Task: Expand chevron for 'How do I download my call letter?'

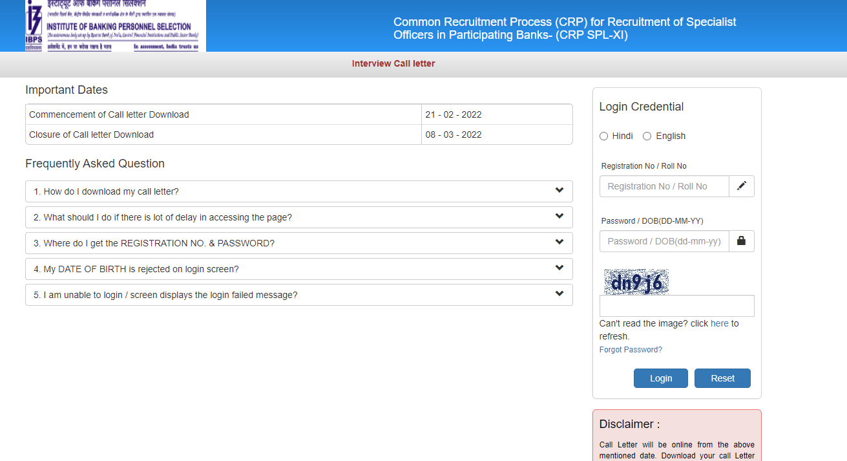Action: 559,191
